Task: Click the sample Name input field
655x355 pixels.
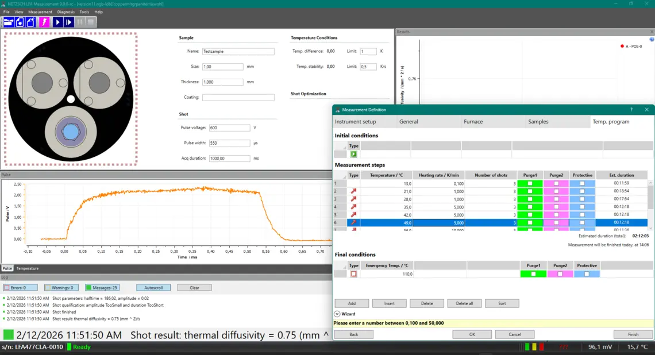Action: click(238, 51)
